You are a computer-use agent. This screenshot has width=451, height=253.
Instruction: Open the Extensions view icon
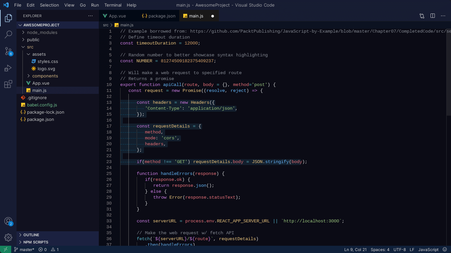pyautogui.click(x=8, y=84)
